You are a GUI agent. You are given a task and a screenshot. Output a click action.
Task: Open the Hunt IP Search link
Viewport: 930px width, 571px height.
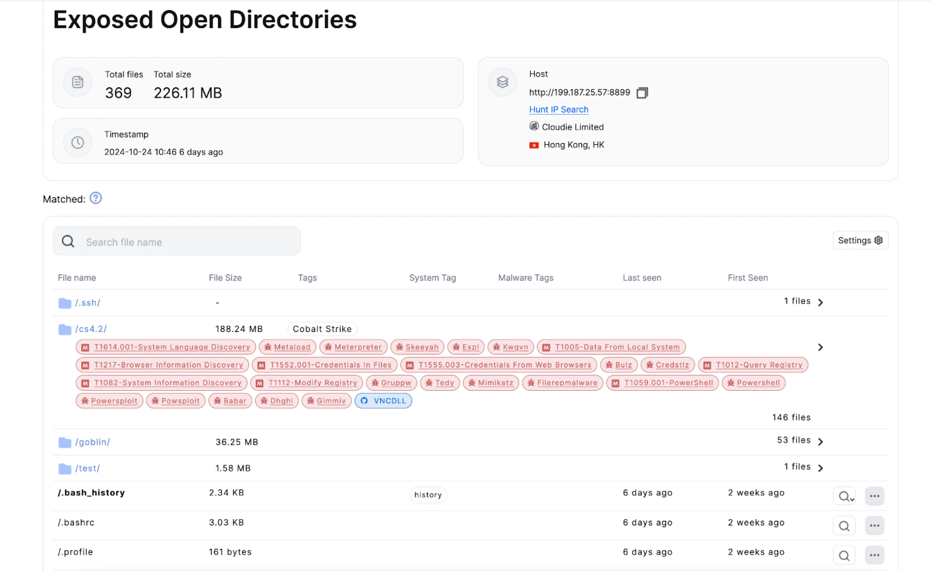click(x=558, y=110)
